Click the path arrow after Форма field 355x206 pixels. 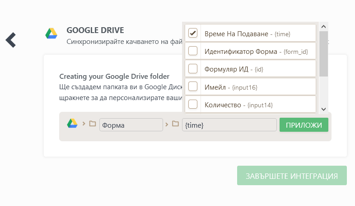pyautogui.click(x=167, y=124)
